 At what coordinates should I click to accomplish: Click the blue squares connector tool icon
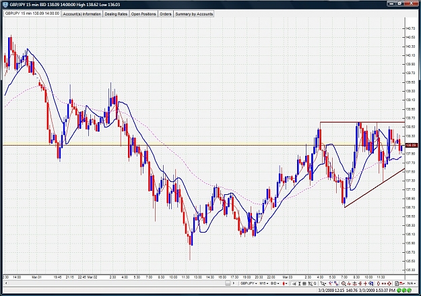tap(336, 283)
